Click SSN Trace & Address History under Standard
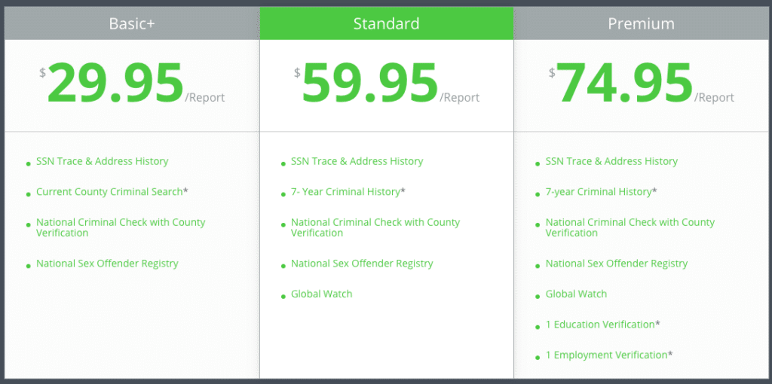 tap(357, 161)
